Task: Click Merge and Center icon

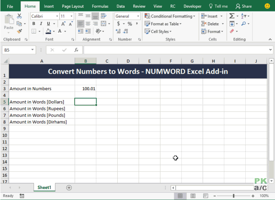Action: pyautogui.click(x=104, y=24)
